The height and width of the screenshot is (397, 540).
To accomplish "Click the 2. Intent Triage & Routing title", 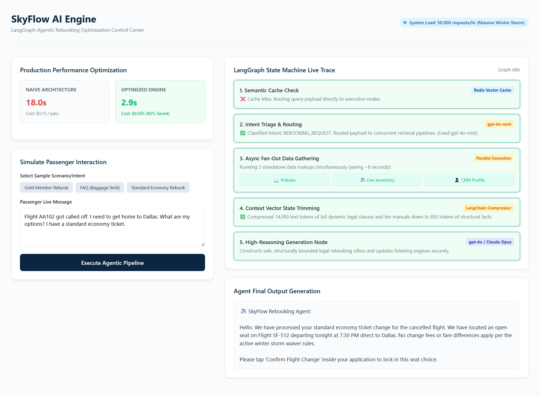I will click(271, 124).
